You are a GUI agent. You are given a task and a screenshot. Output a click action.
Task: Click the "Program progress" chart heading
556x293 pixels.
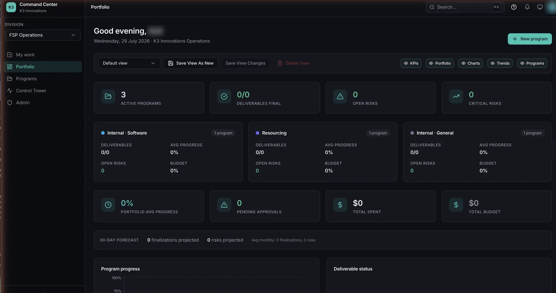(x=121, y=269)
